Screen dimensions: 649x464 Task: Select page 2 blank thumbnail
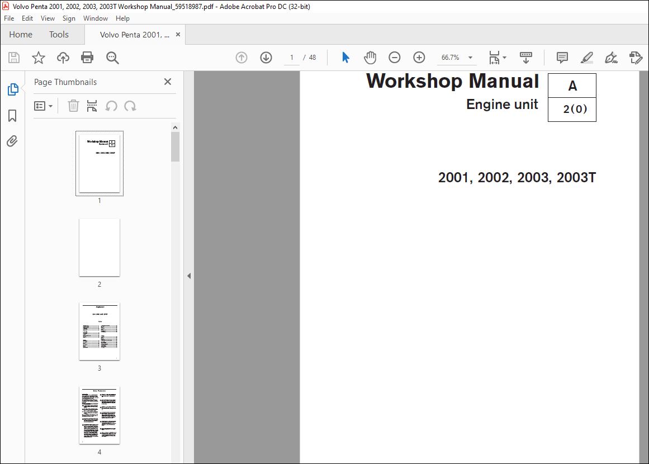100,248
